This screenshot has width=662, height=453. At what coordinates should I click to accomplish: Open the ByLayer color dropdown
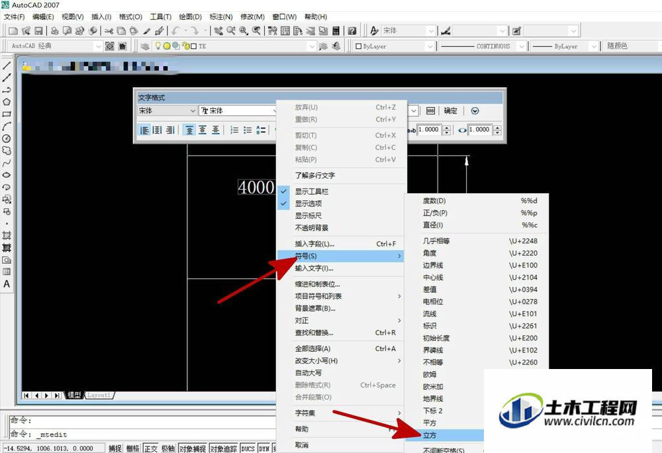point(395,46)
